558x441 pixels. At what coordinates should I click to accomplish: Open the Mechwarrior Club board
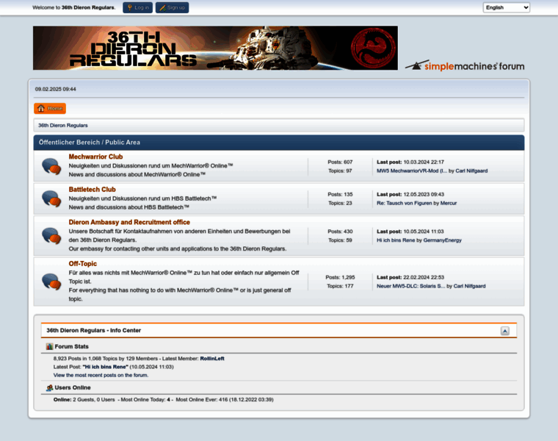(95, 157)
